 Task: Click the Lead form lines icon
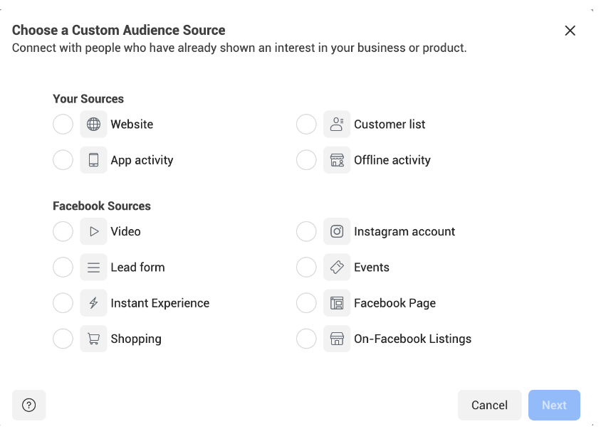(93, 268)
